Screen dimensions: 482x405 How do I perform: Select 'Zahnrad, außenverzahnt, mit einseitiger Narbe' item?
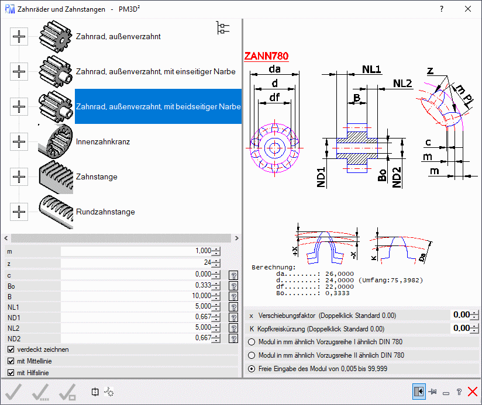tap(156, 71)
